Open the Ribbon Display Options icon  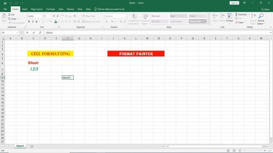click(244, 3)
